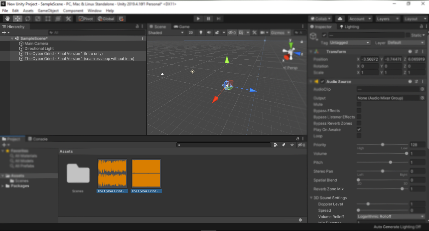Search Project assets by label
Viewport: 429px width, 231px height.
tap(284, 145)
